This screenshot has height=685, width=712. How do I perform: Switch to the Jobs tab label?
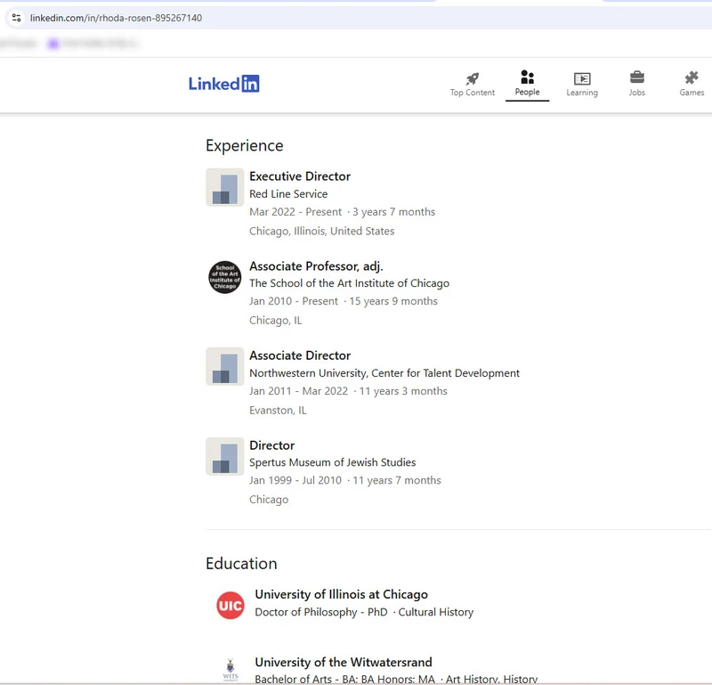[x=637, y=93]
